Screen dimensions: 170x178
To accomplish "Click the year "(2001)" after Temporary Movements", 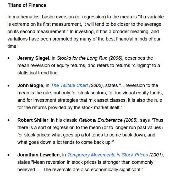I will tap(157, 155).
